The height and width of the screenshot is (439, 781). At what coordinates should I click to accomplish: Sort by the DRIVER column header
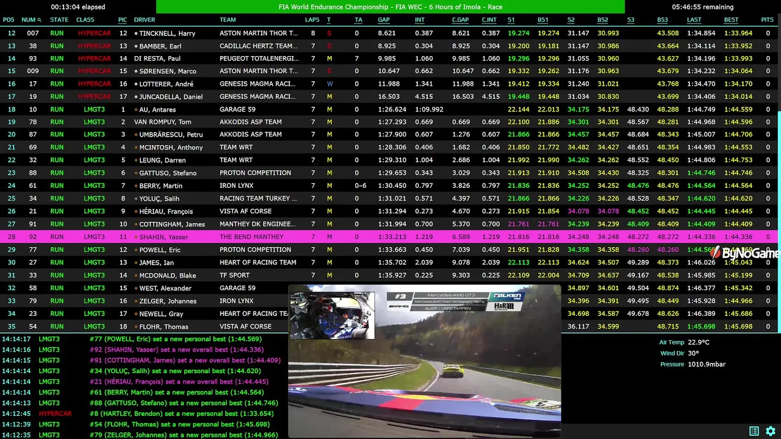pyautogui.click(x=145, y=20)
